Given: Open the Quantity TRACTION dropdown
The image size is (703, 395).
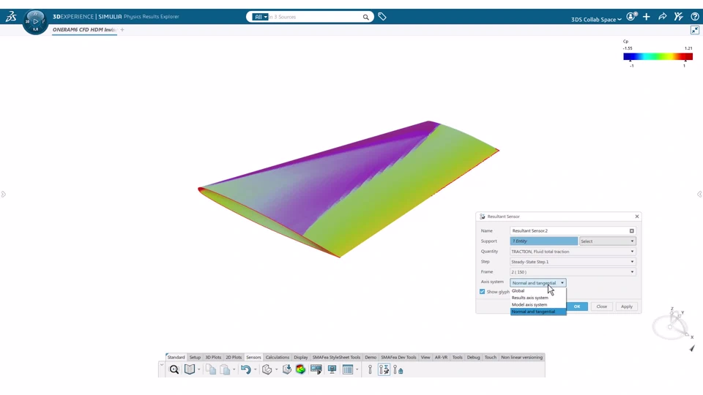Looking at the screenshot, I should [x=573, y=251].
